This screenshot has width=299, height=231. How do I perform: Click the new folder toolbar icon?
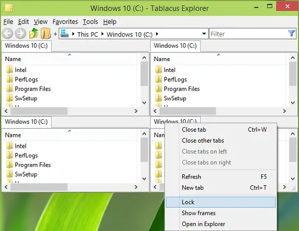46,33
